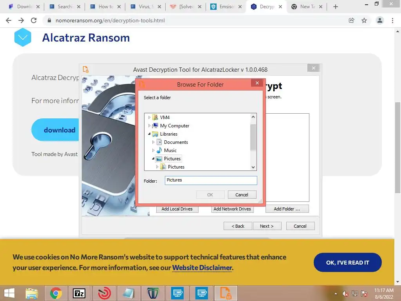Click Next in the Avast wizard
Viewport: 401px width, 301px height.
tap(267, 226)
